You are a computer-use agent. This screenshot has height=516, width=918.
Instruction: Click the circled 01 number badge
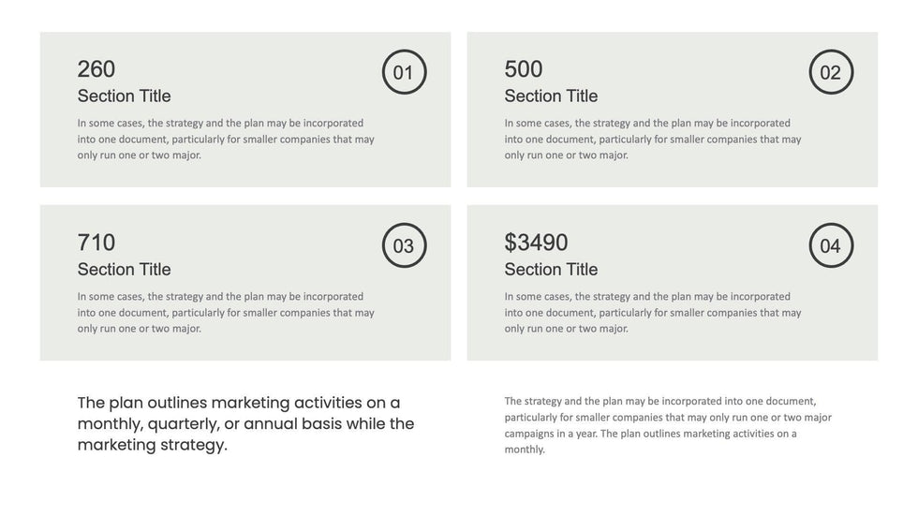404,72
